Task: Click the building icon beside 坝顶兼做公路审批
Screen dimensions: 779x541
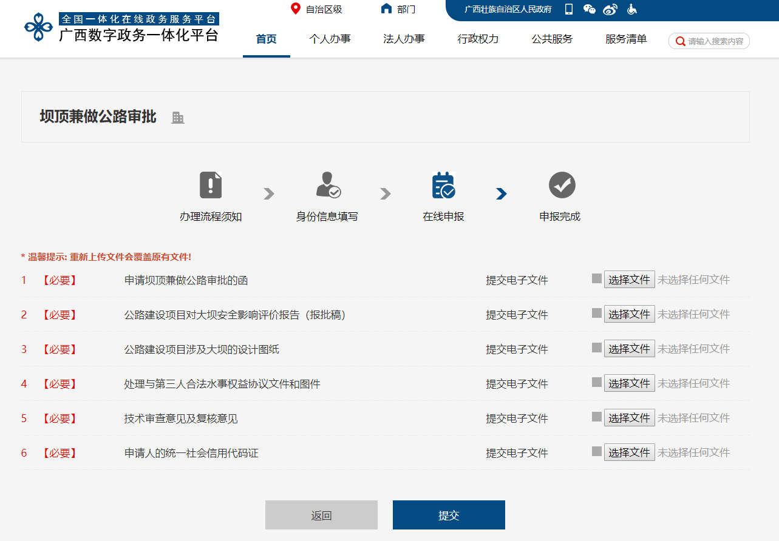Action: click(177, 118)
